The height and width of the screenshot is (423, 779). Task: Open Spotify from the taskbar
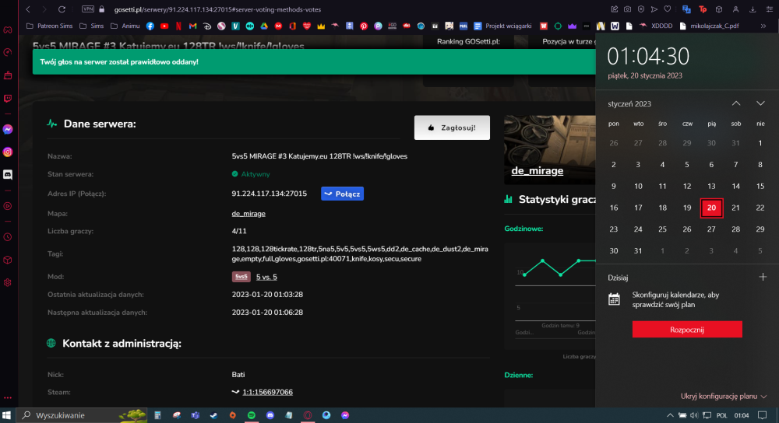pos(252,415)
